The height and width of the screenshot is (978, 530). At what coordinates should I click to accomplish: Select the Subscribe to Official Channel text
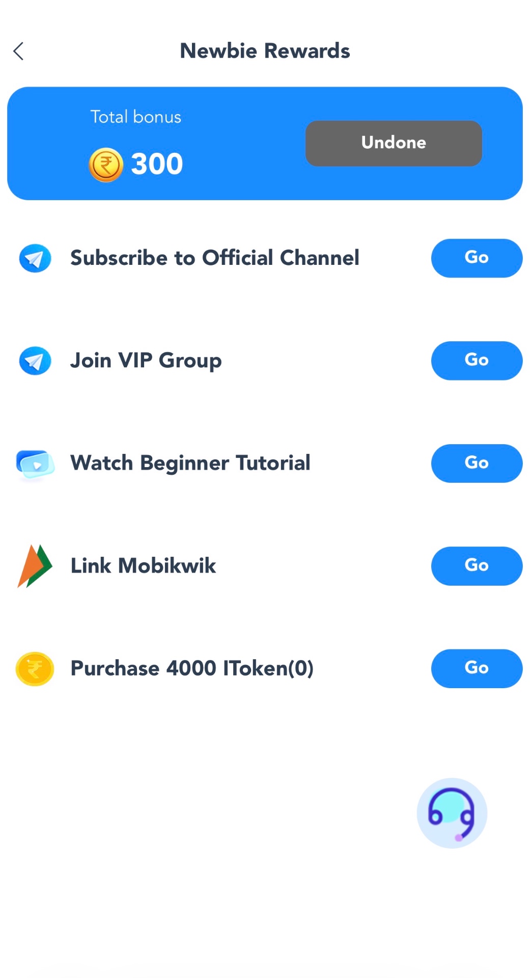point(215,258)
